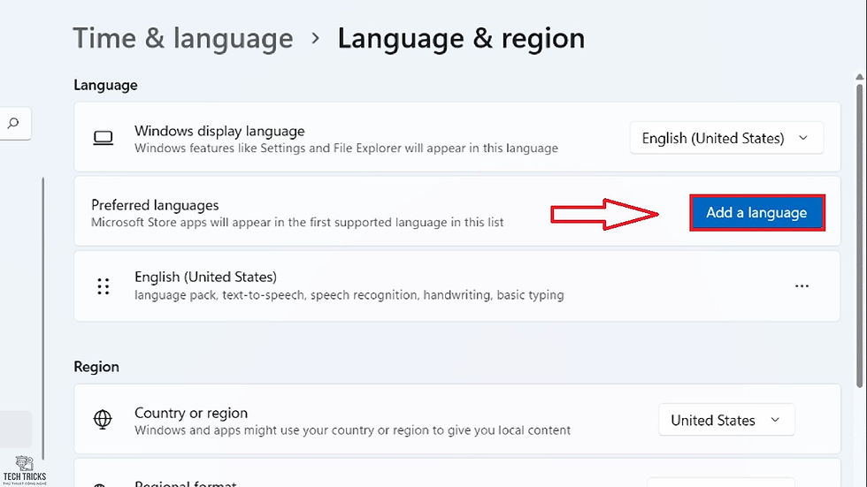867x487 pixels.
Task: Click the "language pack, text-to-speech" features description
Action: [349, 295]
